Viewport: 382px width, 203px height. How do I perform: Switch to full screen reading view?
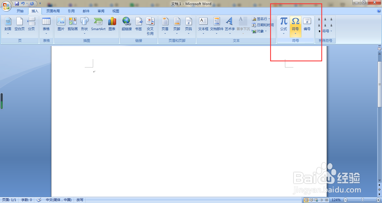(311, 200)
